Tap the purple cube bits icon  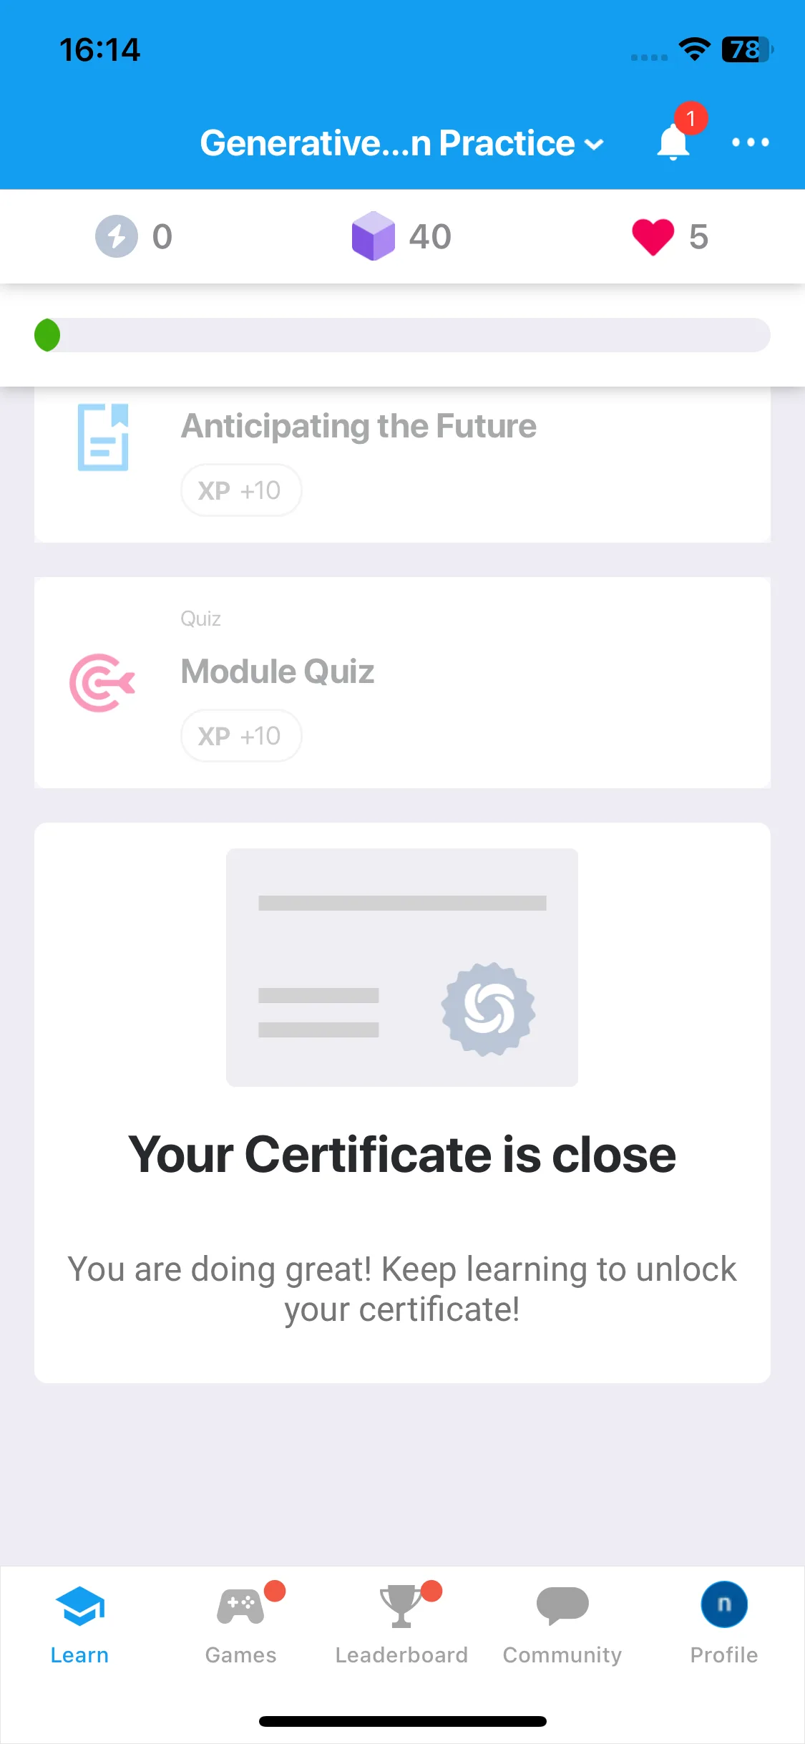click(373, 236)
